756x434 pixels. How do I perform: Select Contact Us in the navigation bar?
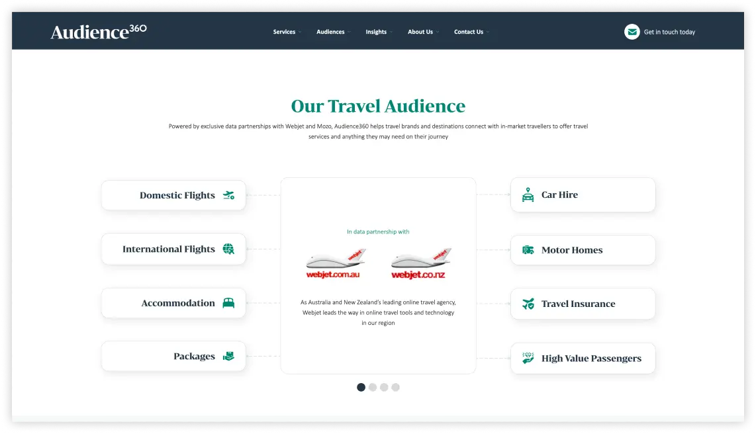(x=470, y=31)
